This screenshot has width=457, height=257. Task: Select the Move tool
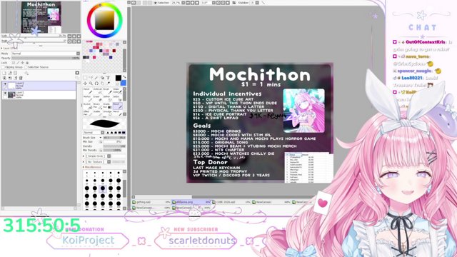click(x=85, y=84)
